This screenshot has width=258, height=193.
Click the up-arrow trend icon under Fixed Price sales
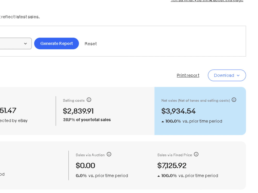(159, 176)
